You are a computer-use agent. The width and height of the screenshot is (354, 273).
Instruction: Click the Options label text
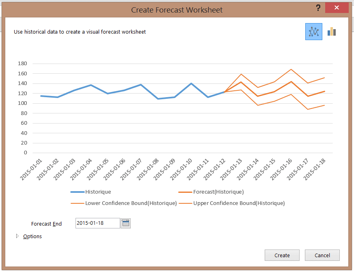pyautogui.click(x=32, y=236)
